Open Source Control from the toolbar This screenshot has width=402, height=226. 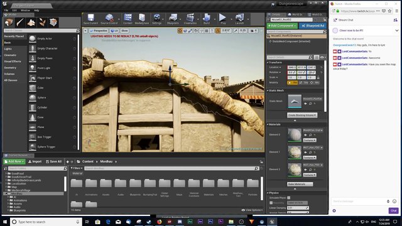109,19
